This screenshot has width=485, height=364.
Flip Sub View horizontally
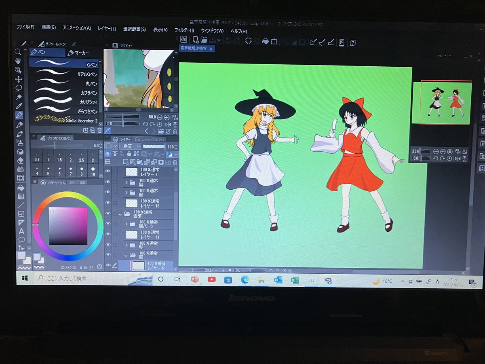tap(168, 124)
